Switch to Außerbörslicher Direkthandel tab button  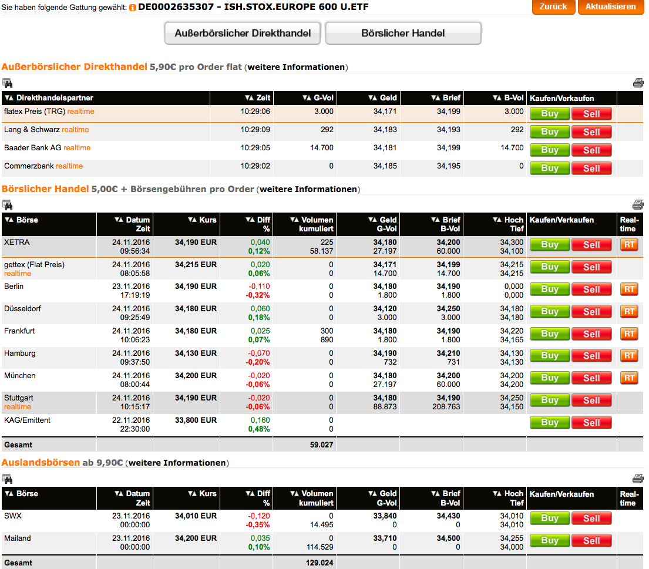click(x=243, y=33)
